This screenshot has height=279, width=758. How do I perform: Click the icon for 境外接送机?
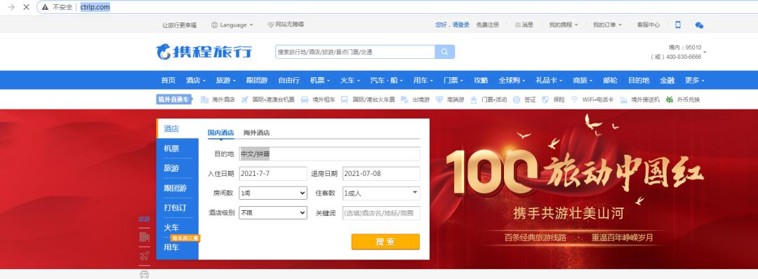tap(623, 100)
